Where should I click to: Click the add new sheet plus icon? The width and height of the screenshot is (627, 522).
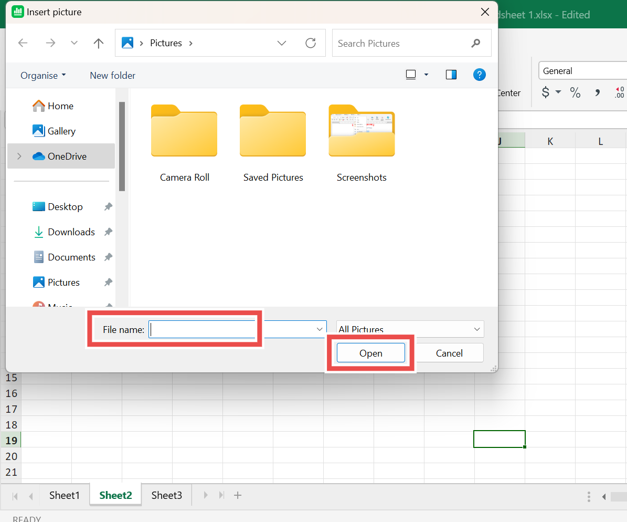(238, 495)
